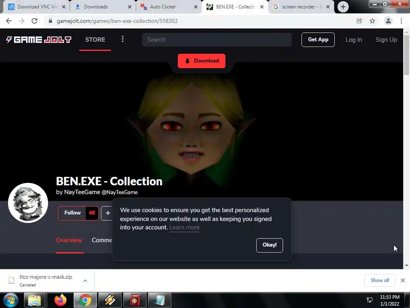Open the three-dot navigation menu
This screenshot has height=308, width=410.
(x=123, y=39)
